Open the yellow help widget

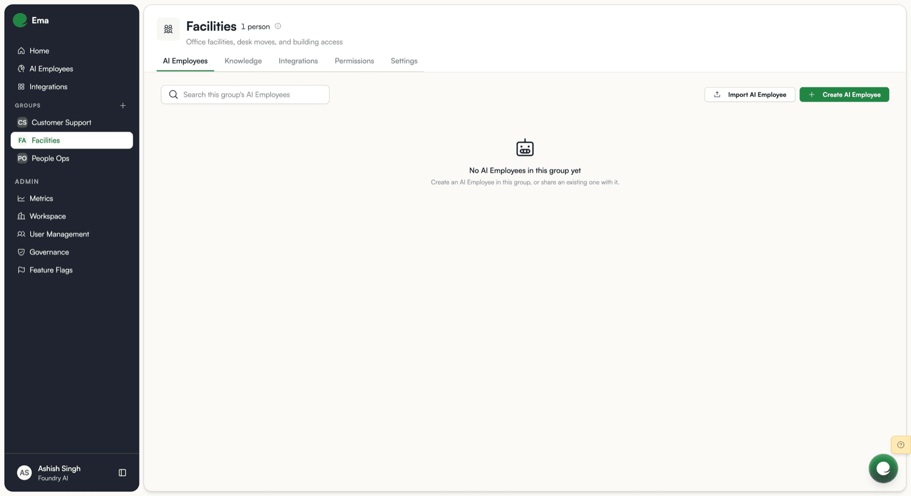(901, 445)
